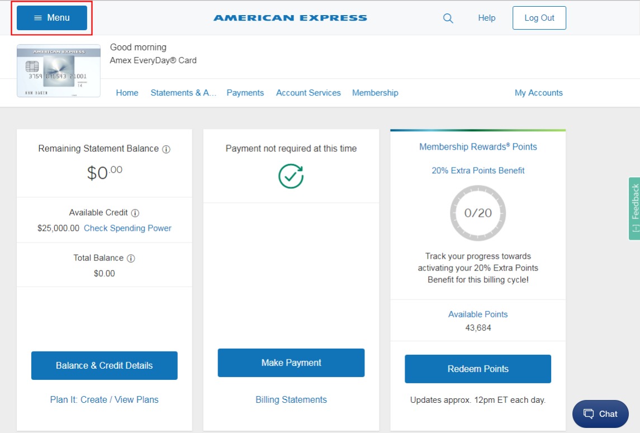This screenshot has height=433, width=640.
Task: Open Check Spending Power link
Action: pyautogui.click(x=127, y=228)
